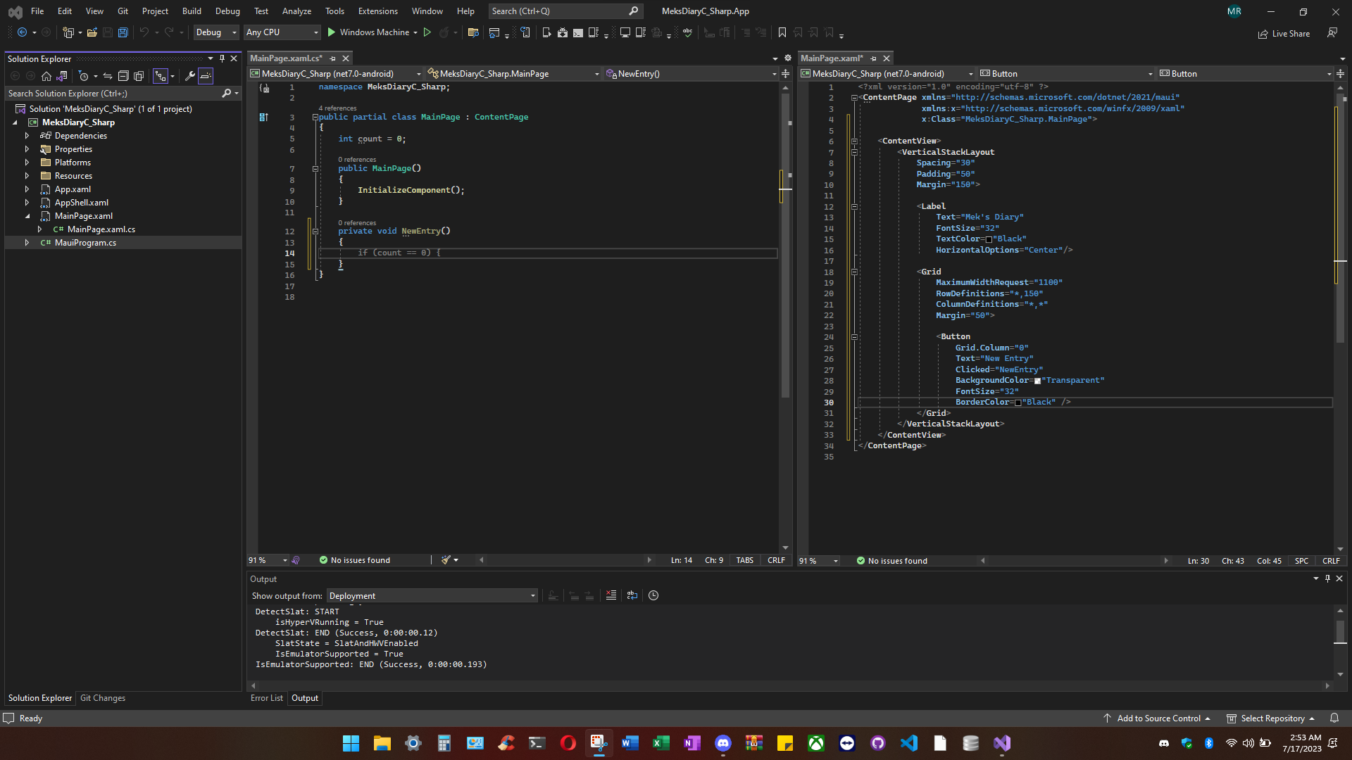The height and width of the screenshot is (760, 1352).
Task: Select MauiProgram.cs in Solution Explorer
Action: tap(85, 243)
